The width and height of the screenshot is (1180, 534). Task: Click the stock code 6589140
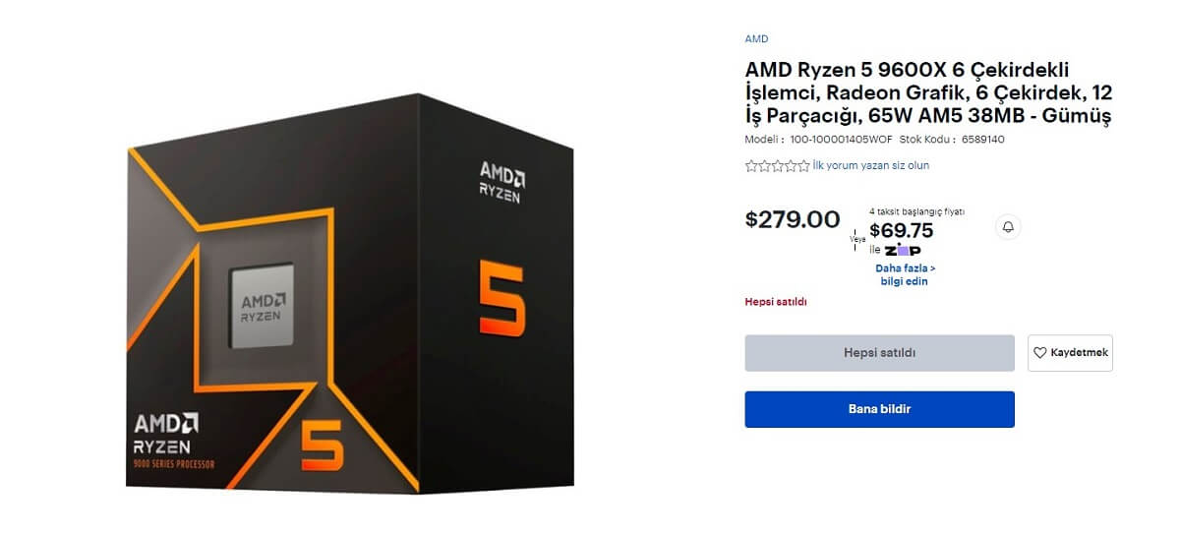[982, 140]
